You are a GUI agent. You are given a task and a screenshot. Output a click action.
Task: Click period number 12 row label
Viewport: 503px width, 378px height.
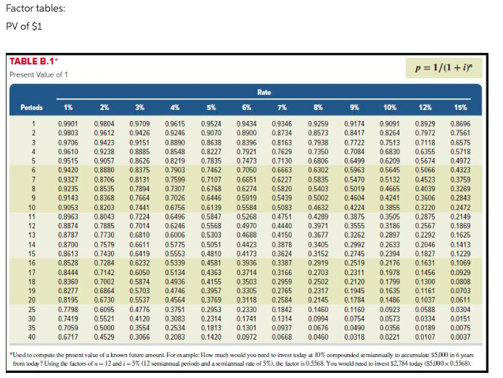tap(32, 226)
